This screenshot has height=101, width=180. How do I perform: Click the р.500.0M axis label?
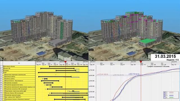point(92,81)
